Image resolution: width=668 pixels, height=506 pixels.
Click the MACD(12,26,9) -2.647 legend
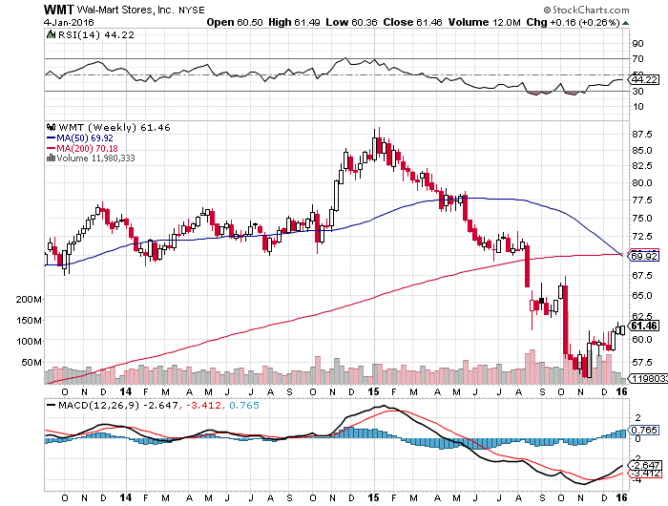coord(118,405)
